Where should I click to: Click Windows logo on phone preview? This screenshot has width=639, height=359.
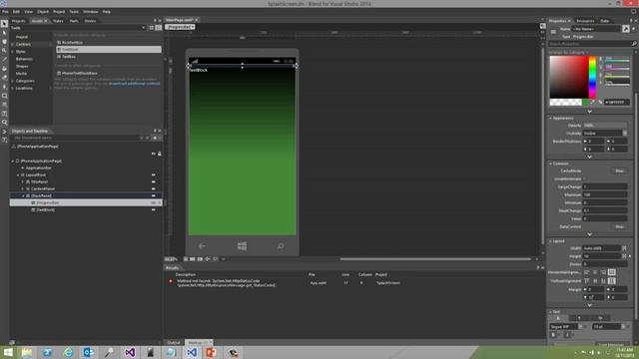click(x=242, y=246)
